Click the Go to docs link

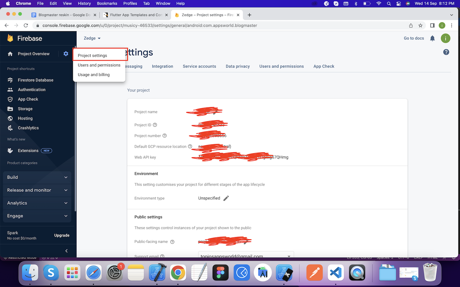point(414,38)
